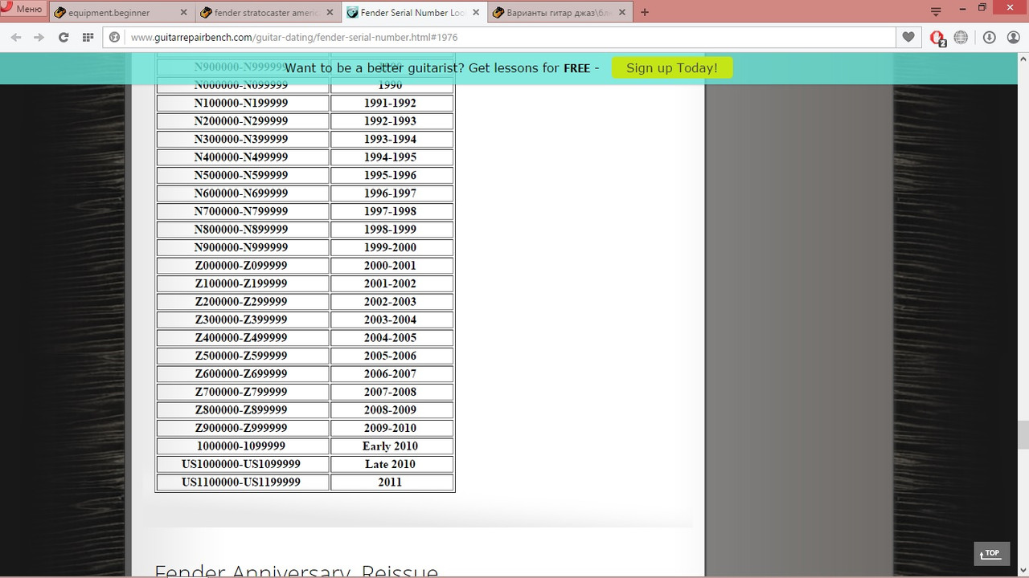The width and height of the screenshot is (1029, 578).
Task: Select the 1993-1994 year cell
Action: 392,139
